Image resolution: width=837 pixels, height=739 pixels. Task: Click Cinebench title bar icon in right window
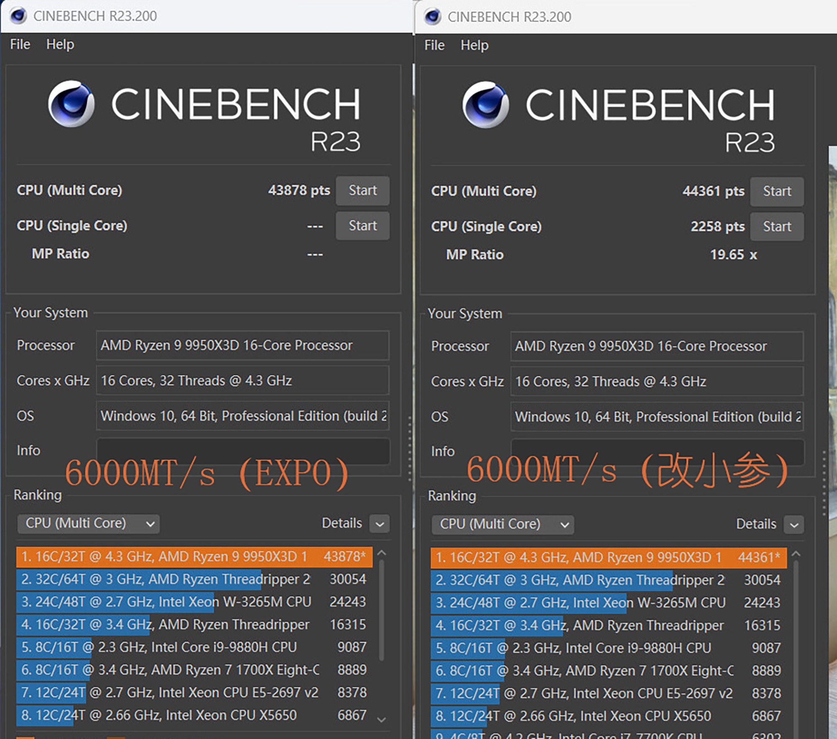[432, 17]
